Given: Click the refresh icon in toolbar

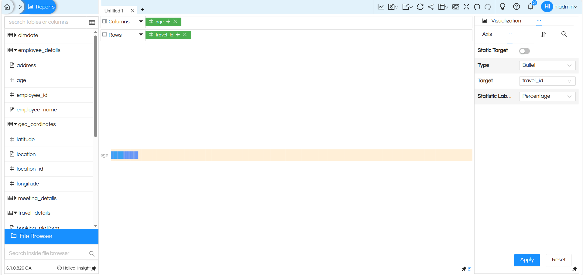Looking at the screenshot, I should 420,7.
